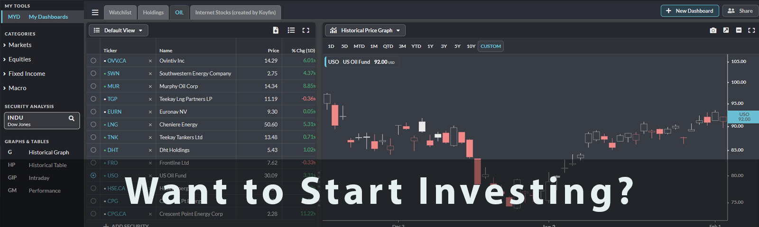
Task: Delete EURN row with its X icon
Action: point(150,112)
